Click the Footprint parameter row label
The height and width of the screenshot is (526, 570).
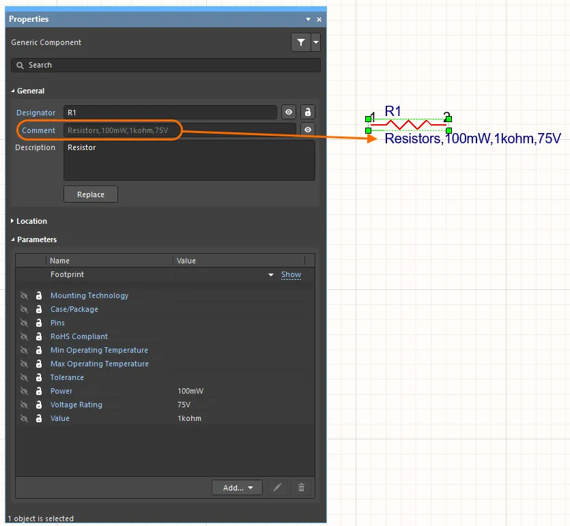click(x=68, y=275)
